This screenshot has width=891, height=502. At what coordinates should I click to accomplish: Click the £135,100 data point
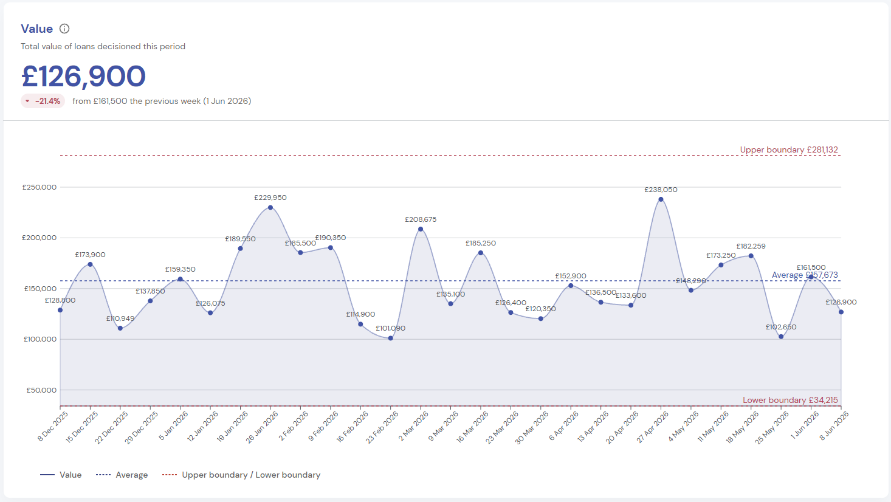pos(450,304)
